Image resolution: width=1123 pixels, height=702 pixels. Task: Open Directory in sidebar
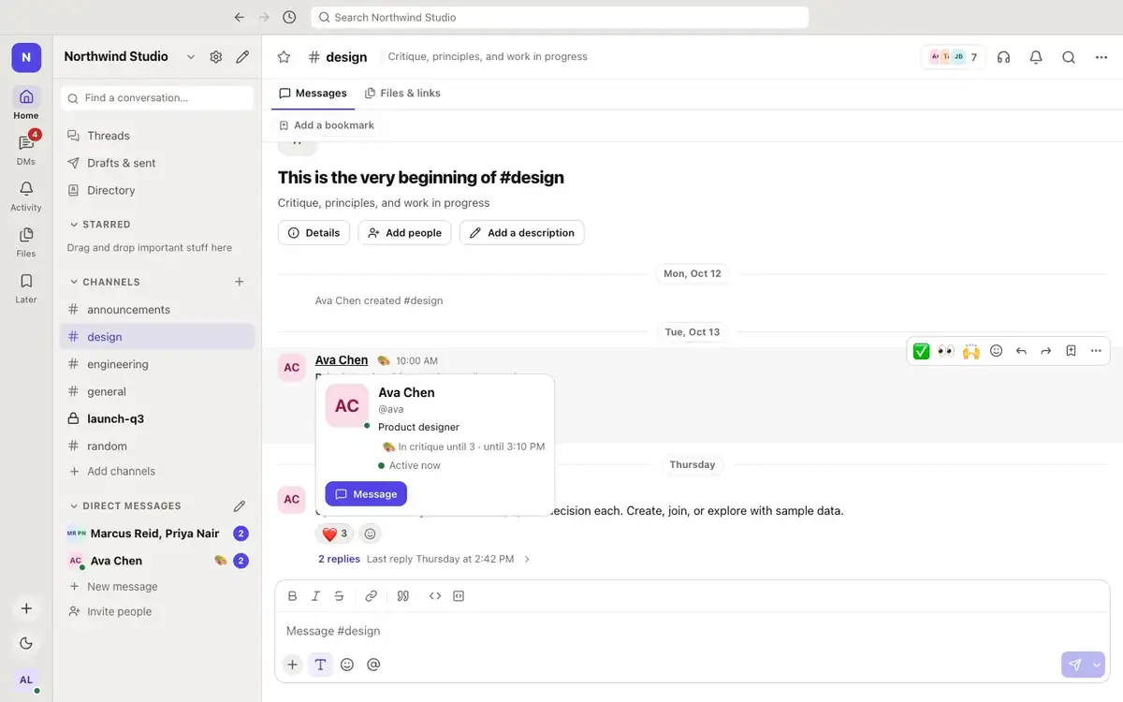pos(157,190)
